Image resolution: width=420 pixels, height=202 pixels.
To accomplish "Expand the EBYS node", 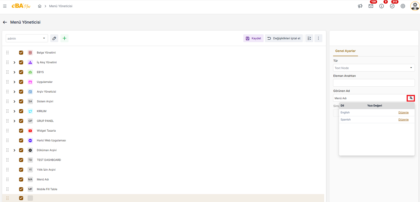I will tap(14, 72).
